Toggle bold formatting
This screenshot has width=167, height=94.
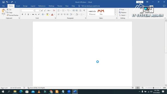click(22, 14)
